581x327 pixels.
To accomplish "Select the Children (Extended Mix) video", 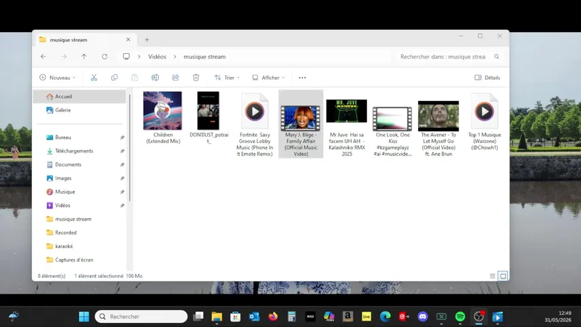I will (x=163, y=118).
